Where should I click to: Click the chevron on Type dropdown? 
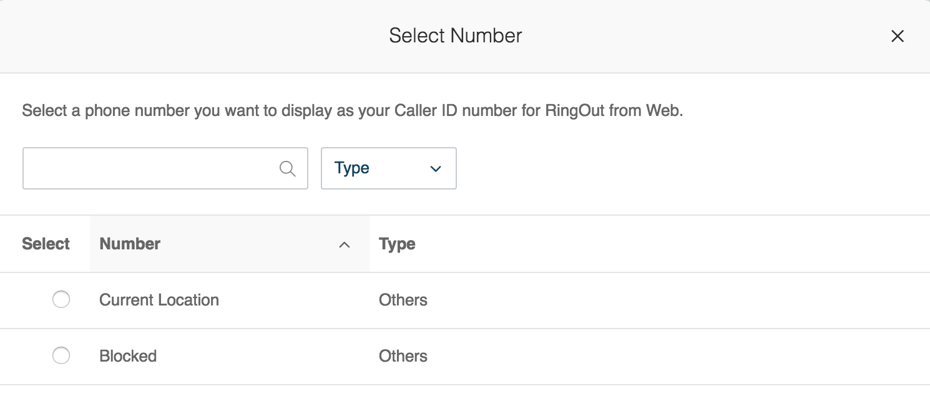point(436,168)
